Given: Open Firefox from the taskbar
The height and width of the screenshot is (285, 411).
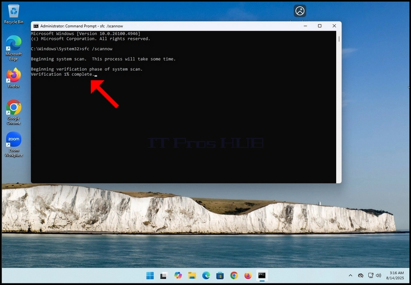Looking at the screenshot, I should 248,275.
